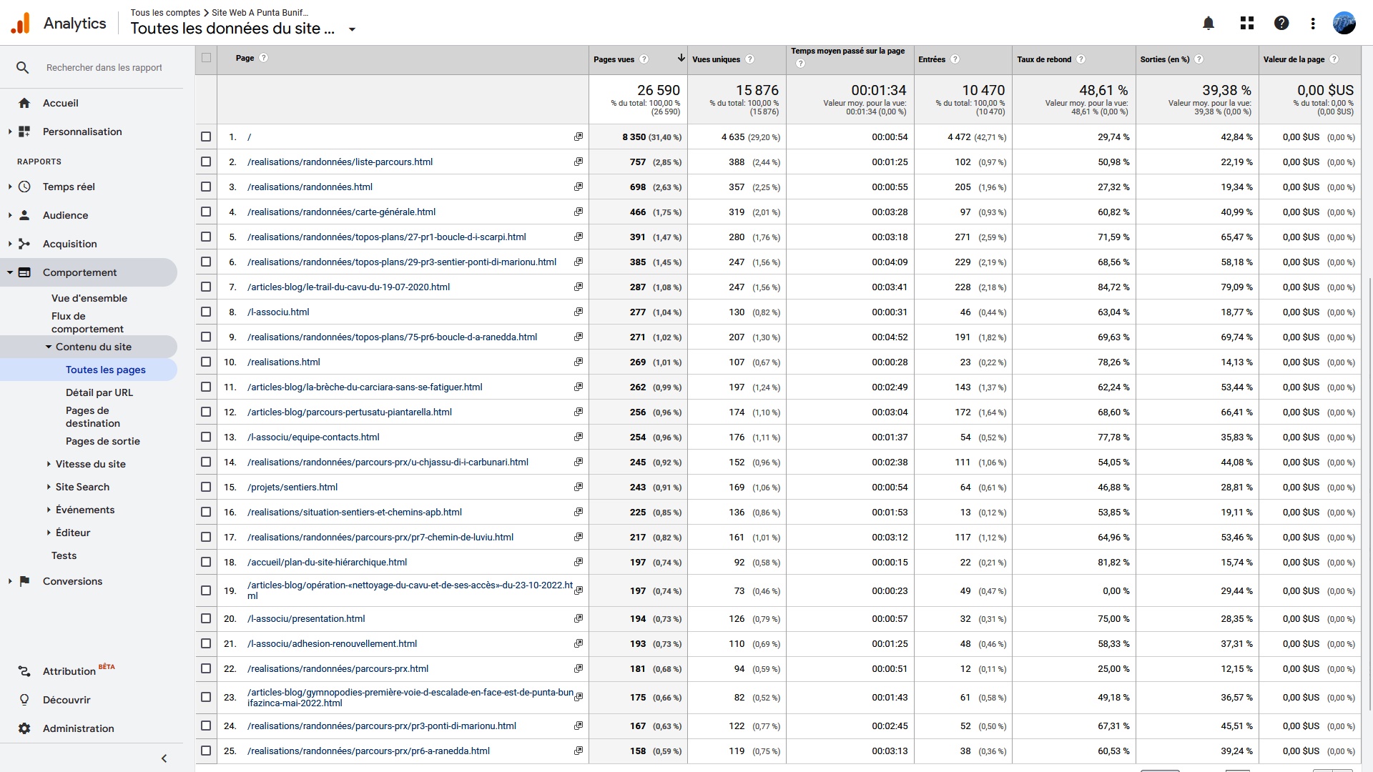
Task: Open adhesion-renouvellement.html page link
Action: tap(332, 643)
